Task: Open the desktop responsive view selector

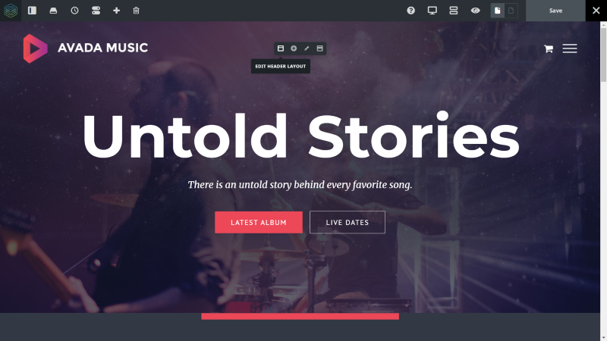Action: (x=432, y=11)
